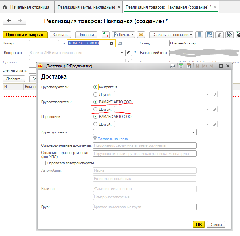Screen dimensions: 240x236
Task: Click the Показать на карте link
Action: coord(113,139)
